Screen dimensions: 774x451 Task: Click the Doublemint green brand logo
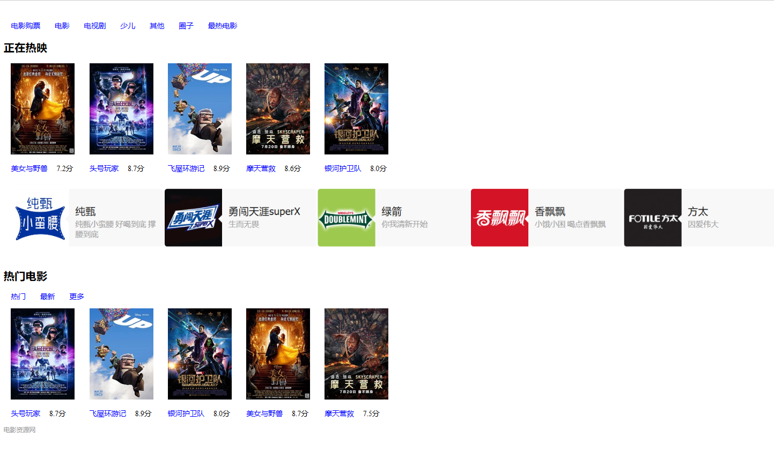click(x=347, y=218)
